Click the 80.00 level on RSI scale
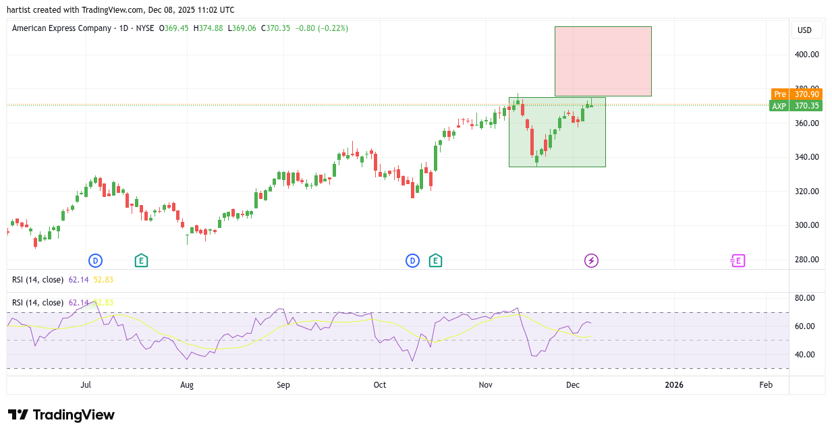 805,298
